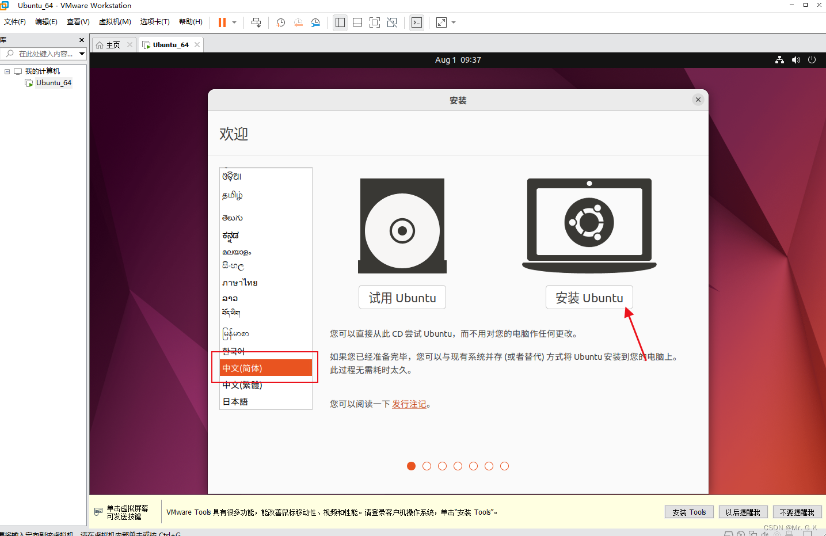Click the send Ctrl+Alt+Del toolbar icon
The height and width of the screenshot is (536, 826).
coord(256,22)
